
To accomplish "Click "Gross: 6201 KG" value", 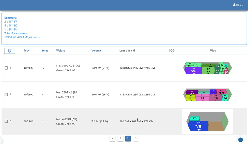I will point(66,97).
